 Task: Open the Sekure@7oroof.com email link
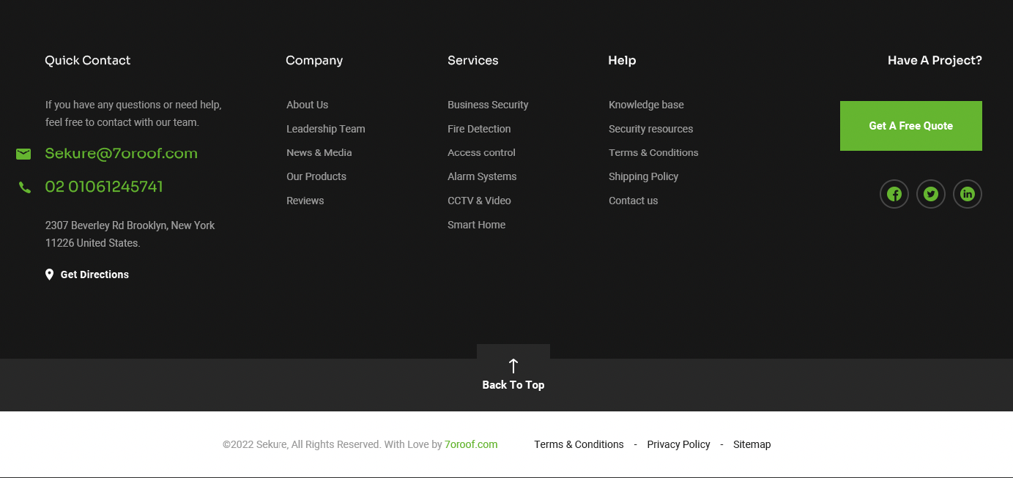pos(121,154)
